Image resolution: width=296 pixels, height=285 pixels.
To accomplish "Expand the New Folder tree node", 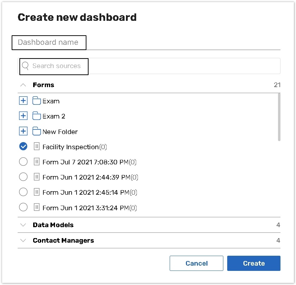I will click(23, 131).
